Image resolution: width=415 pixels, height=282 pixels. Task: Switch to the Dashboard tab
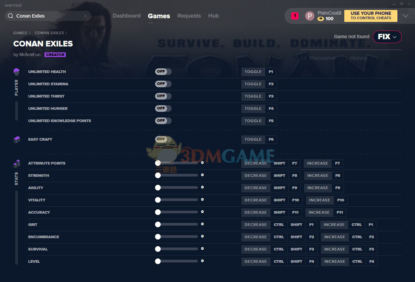(x=126, y=16)
